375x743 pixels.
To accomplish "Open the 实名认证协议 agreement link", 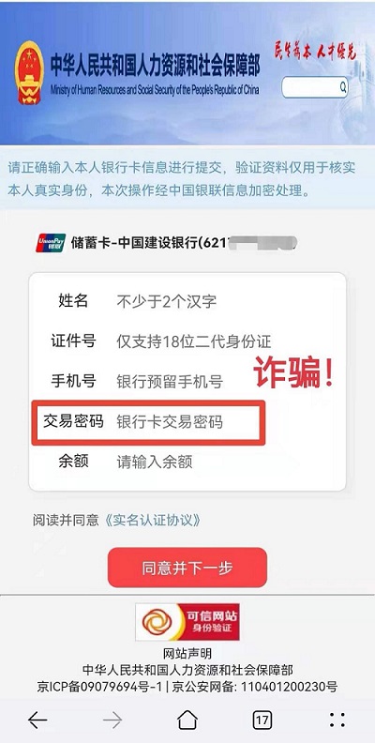I will pos(151,521).
